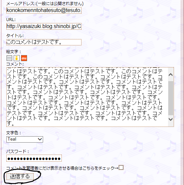Open the yellow docomo 'i' emoji palette
The height and width of the screenshot is (185, 184).
(17, 58)
